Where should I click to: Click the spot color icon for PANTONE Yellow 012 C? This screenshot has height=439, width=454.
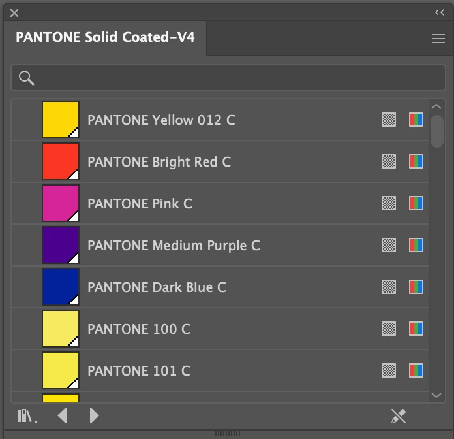[389, 120]
